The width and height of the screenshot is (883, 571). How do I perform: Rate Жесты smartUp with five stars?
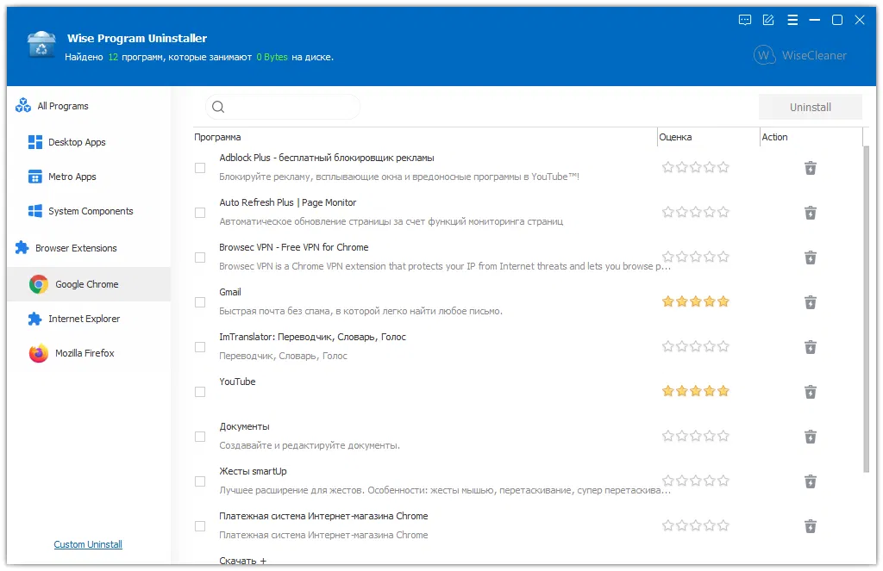point(723,481)
